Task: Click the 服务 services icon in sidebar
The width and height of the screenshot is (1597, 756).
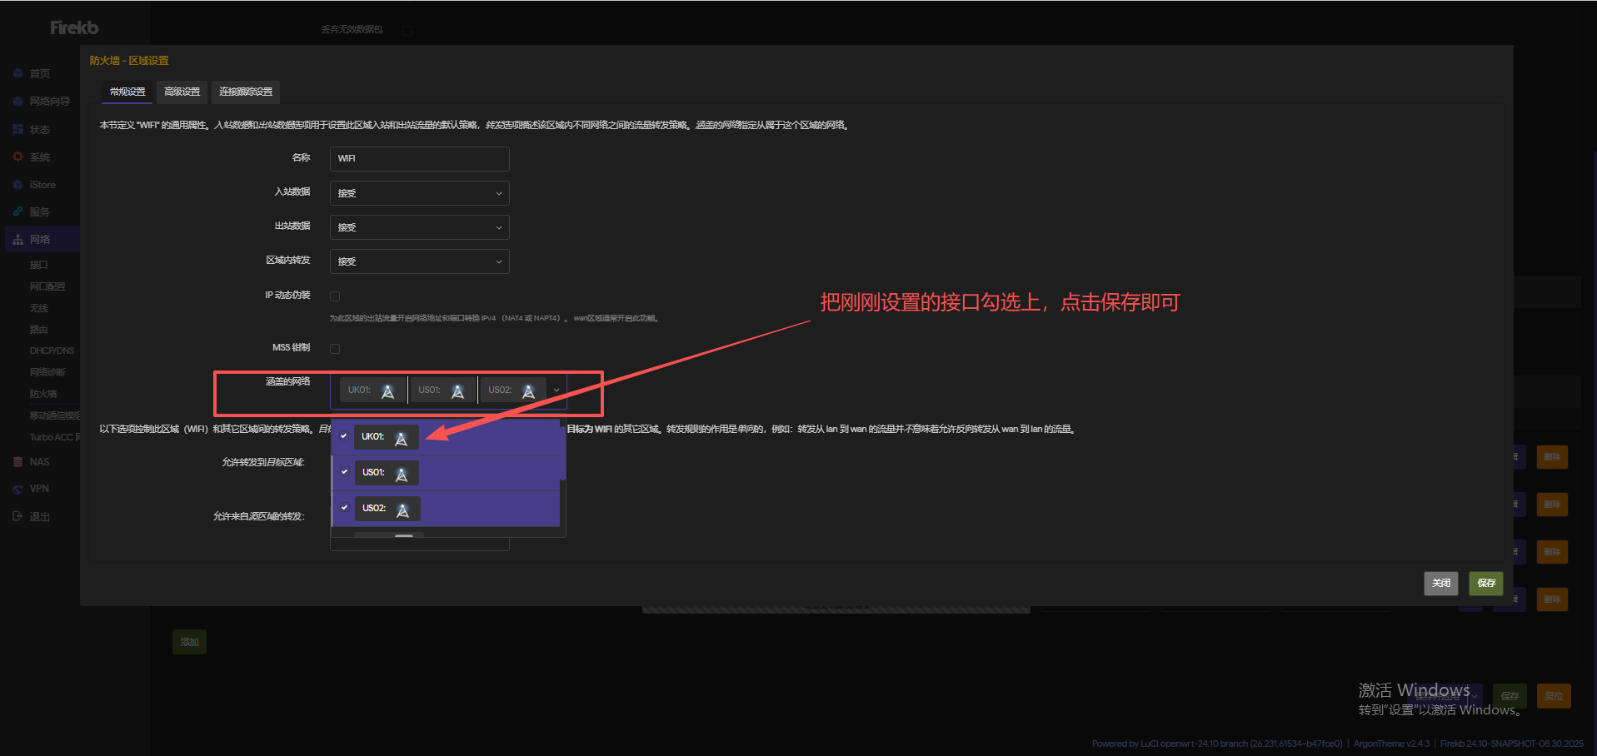Action: point(18,211)
